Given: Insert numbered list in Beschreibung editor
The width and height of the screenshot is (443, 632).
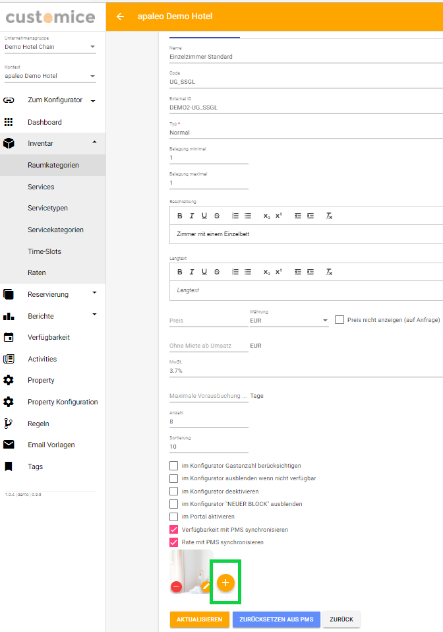Looking at the screenshot, I should [235, 216].
